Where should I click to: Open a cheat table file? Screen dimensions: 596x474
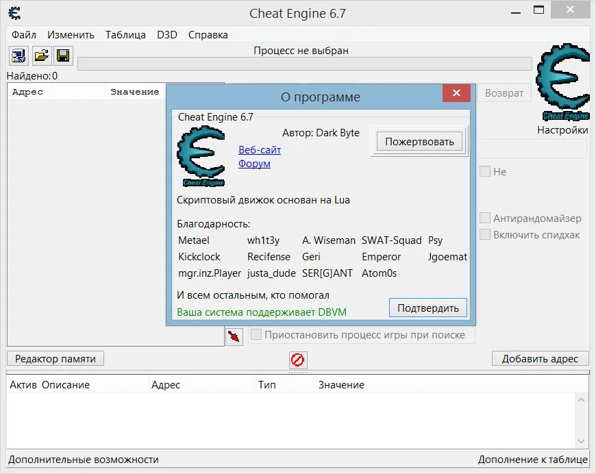(x=41, y=55)
